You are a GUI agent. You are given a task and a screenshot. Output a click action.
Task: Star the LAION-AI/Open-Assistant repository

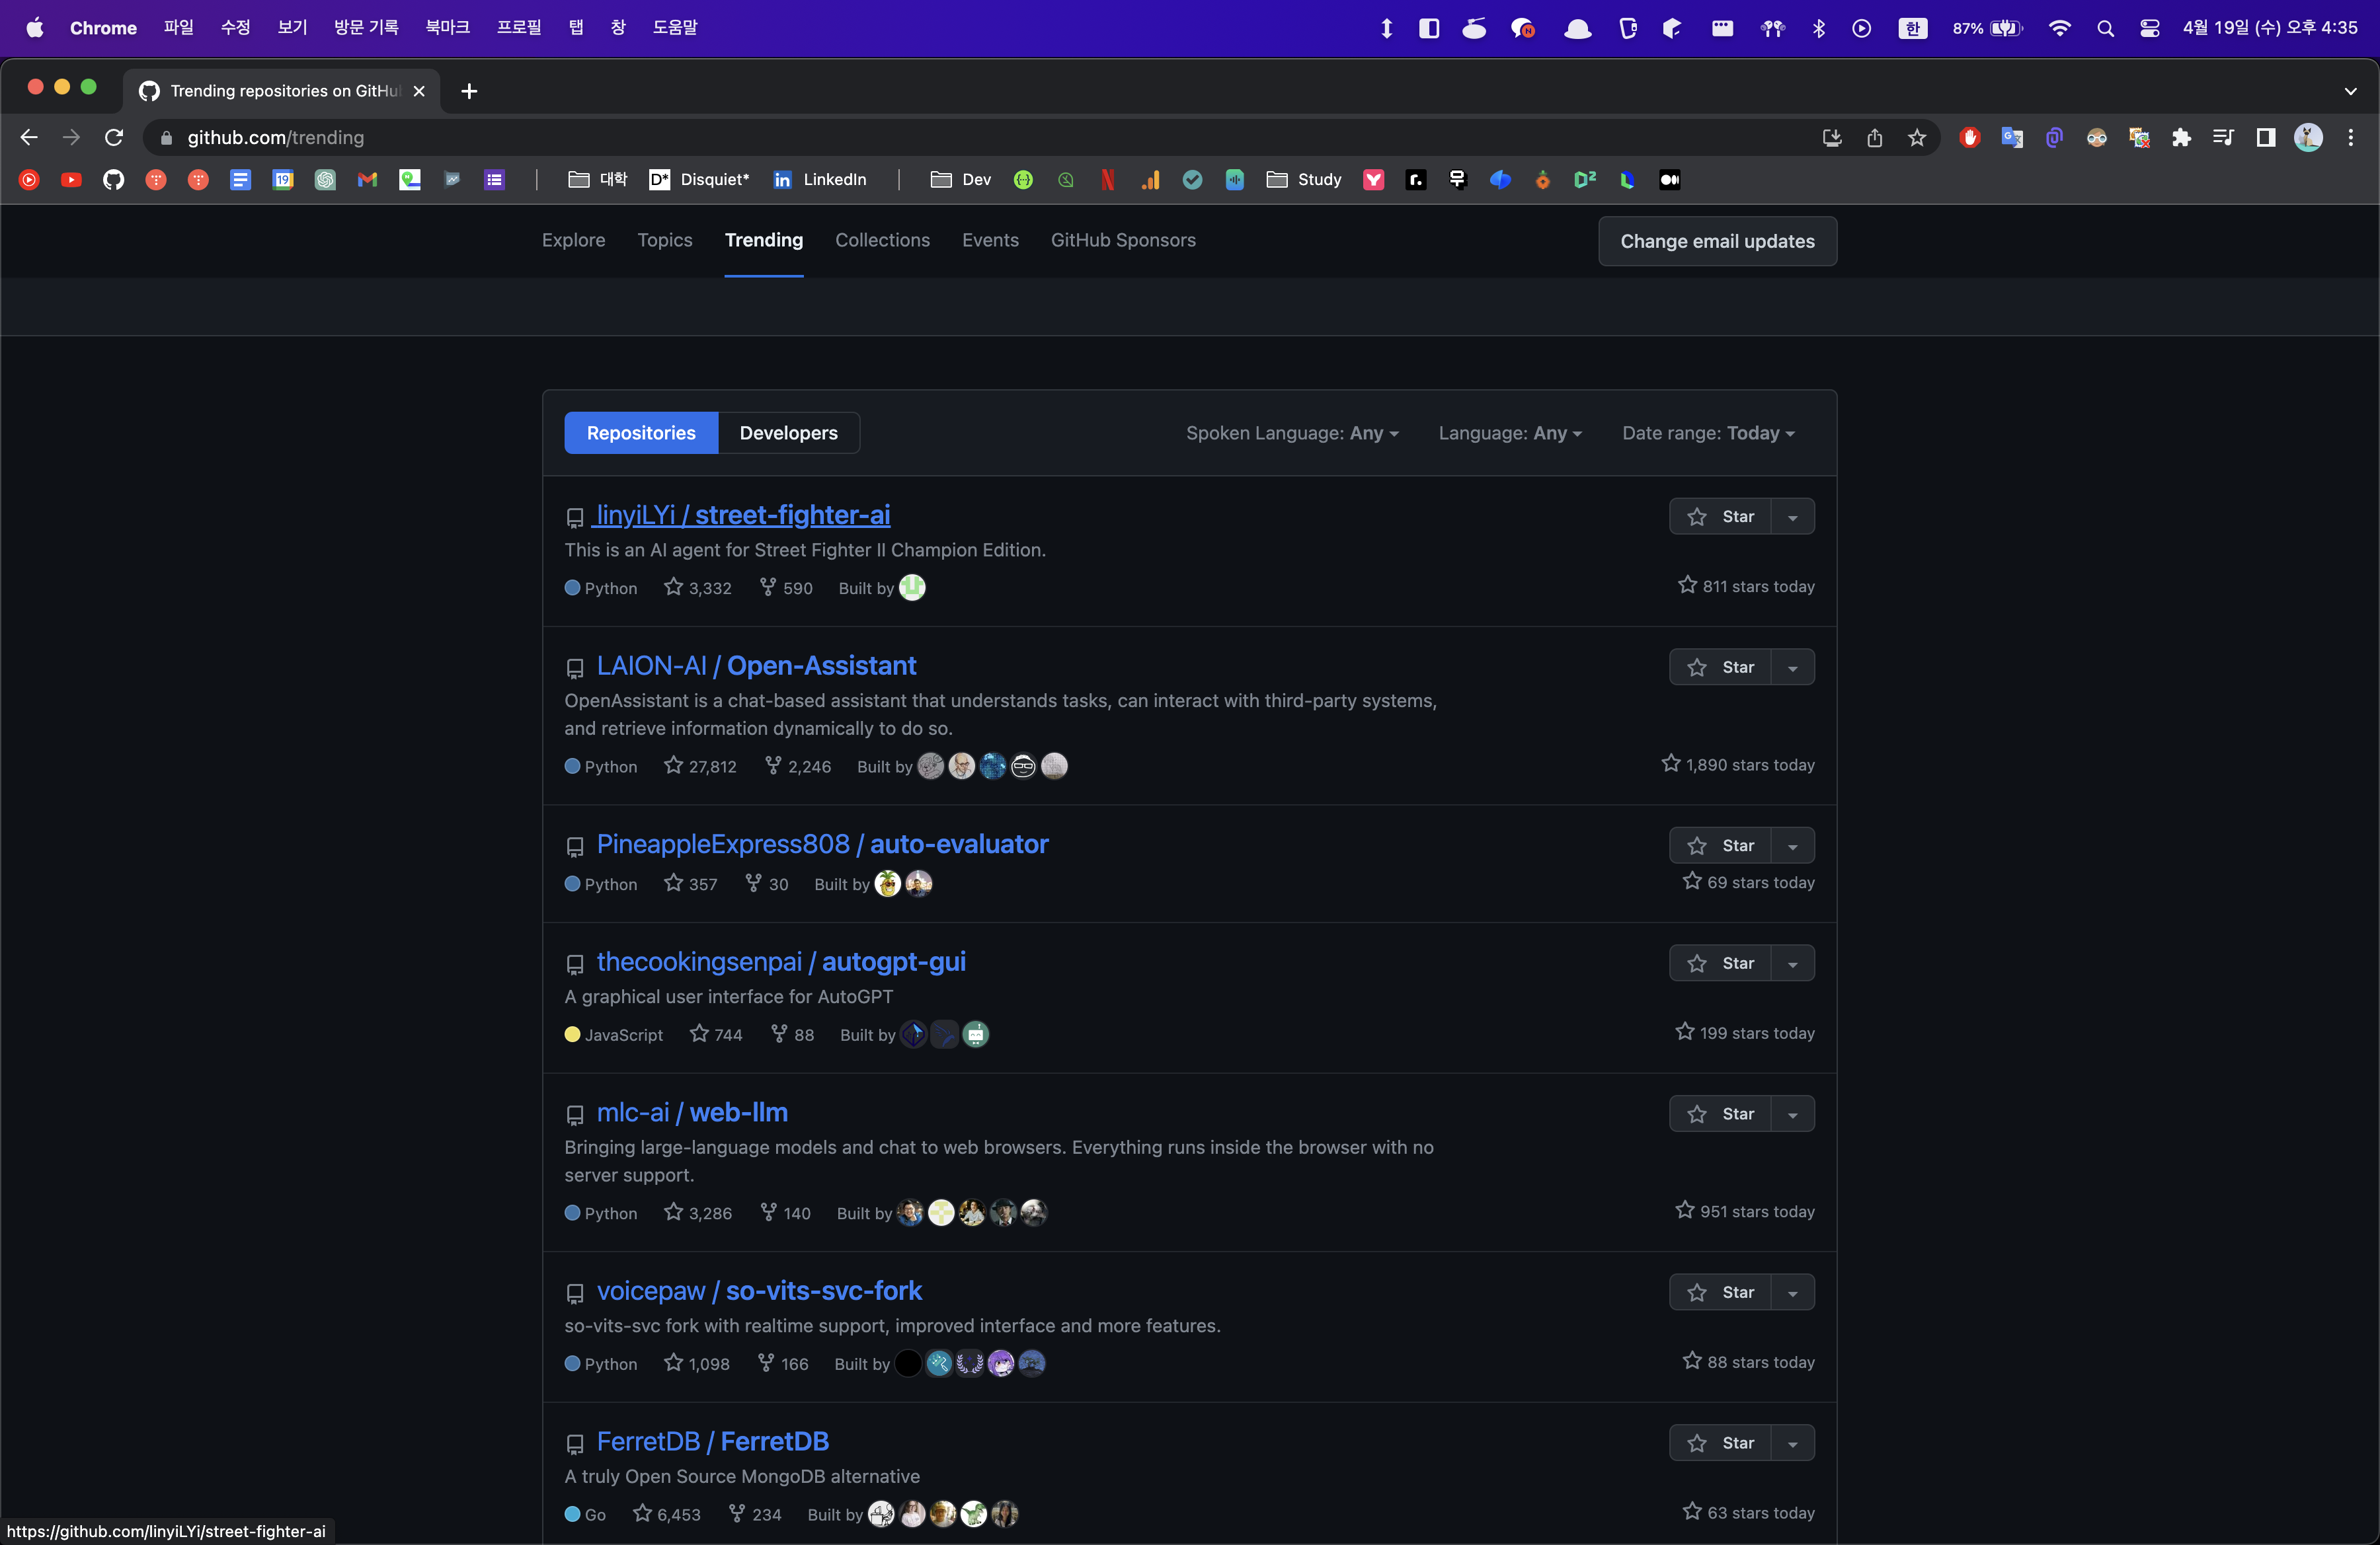(1720, 667)
